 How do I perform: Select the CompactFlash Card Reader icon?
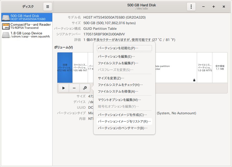tap(6, 26)
